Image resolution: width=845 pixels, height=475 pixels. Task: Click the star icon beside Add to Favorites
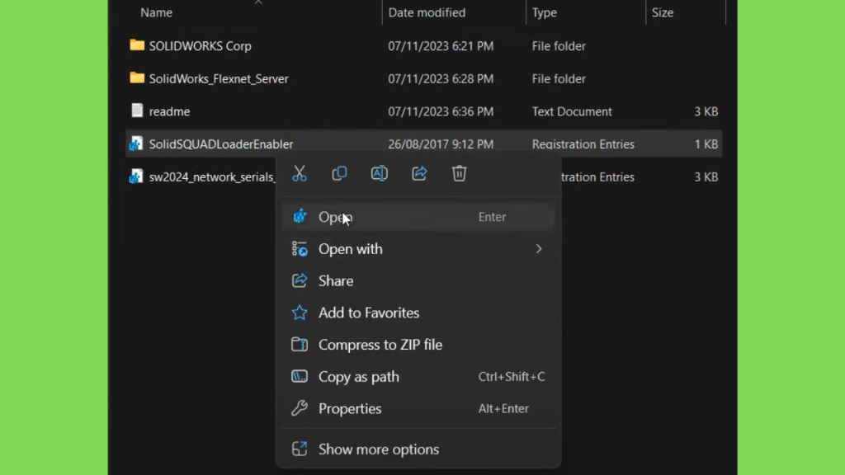click(x=300, y=313)
